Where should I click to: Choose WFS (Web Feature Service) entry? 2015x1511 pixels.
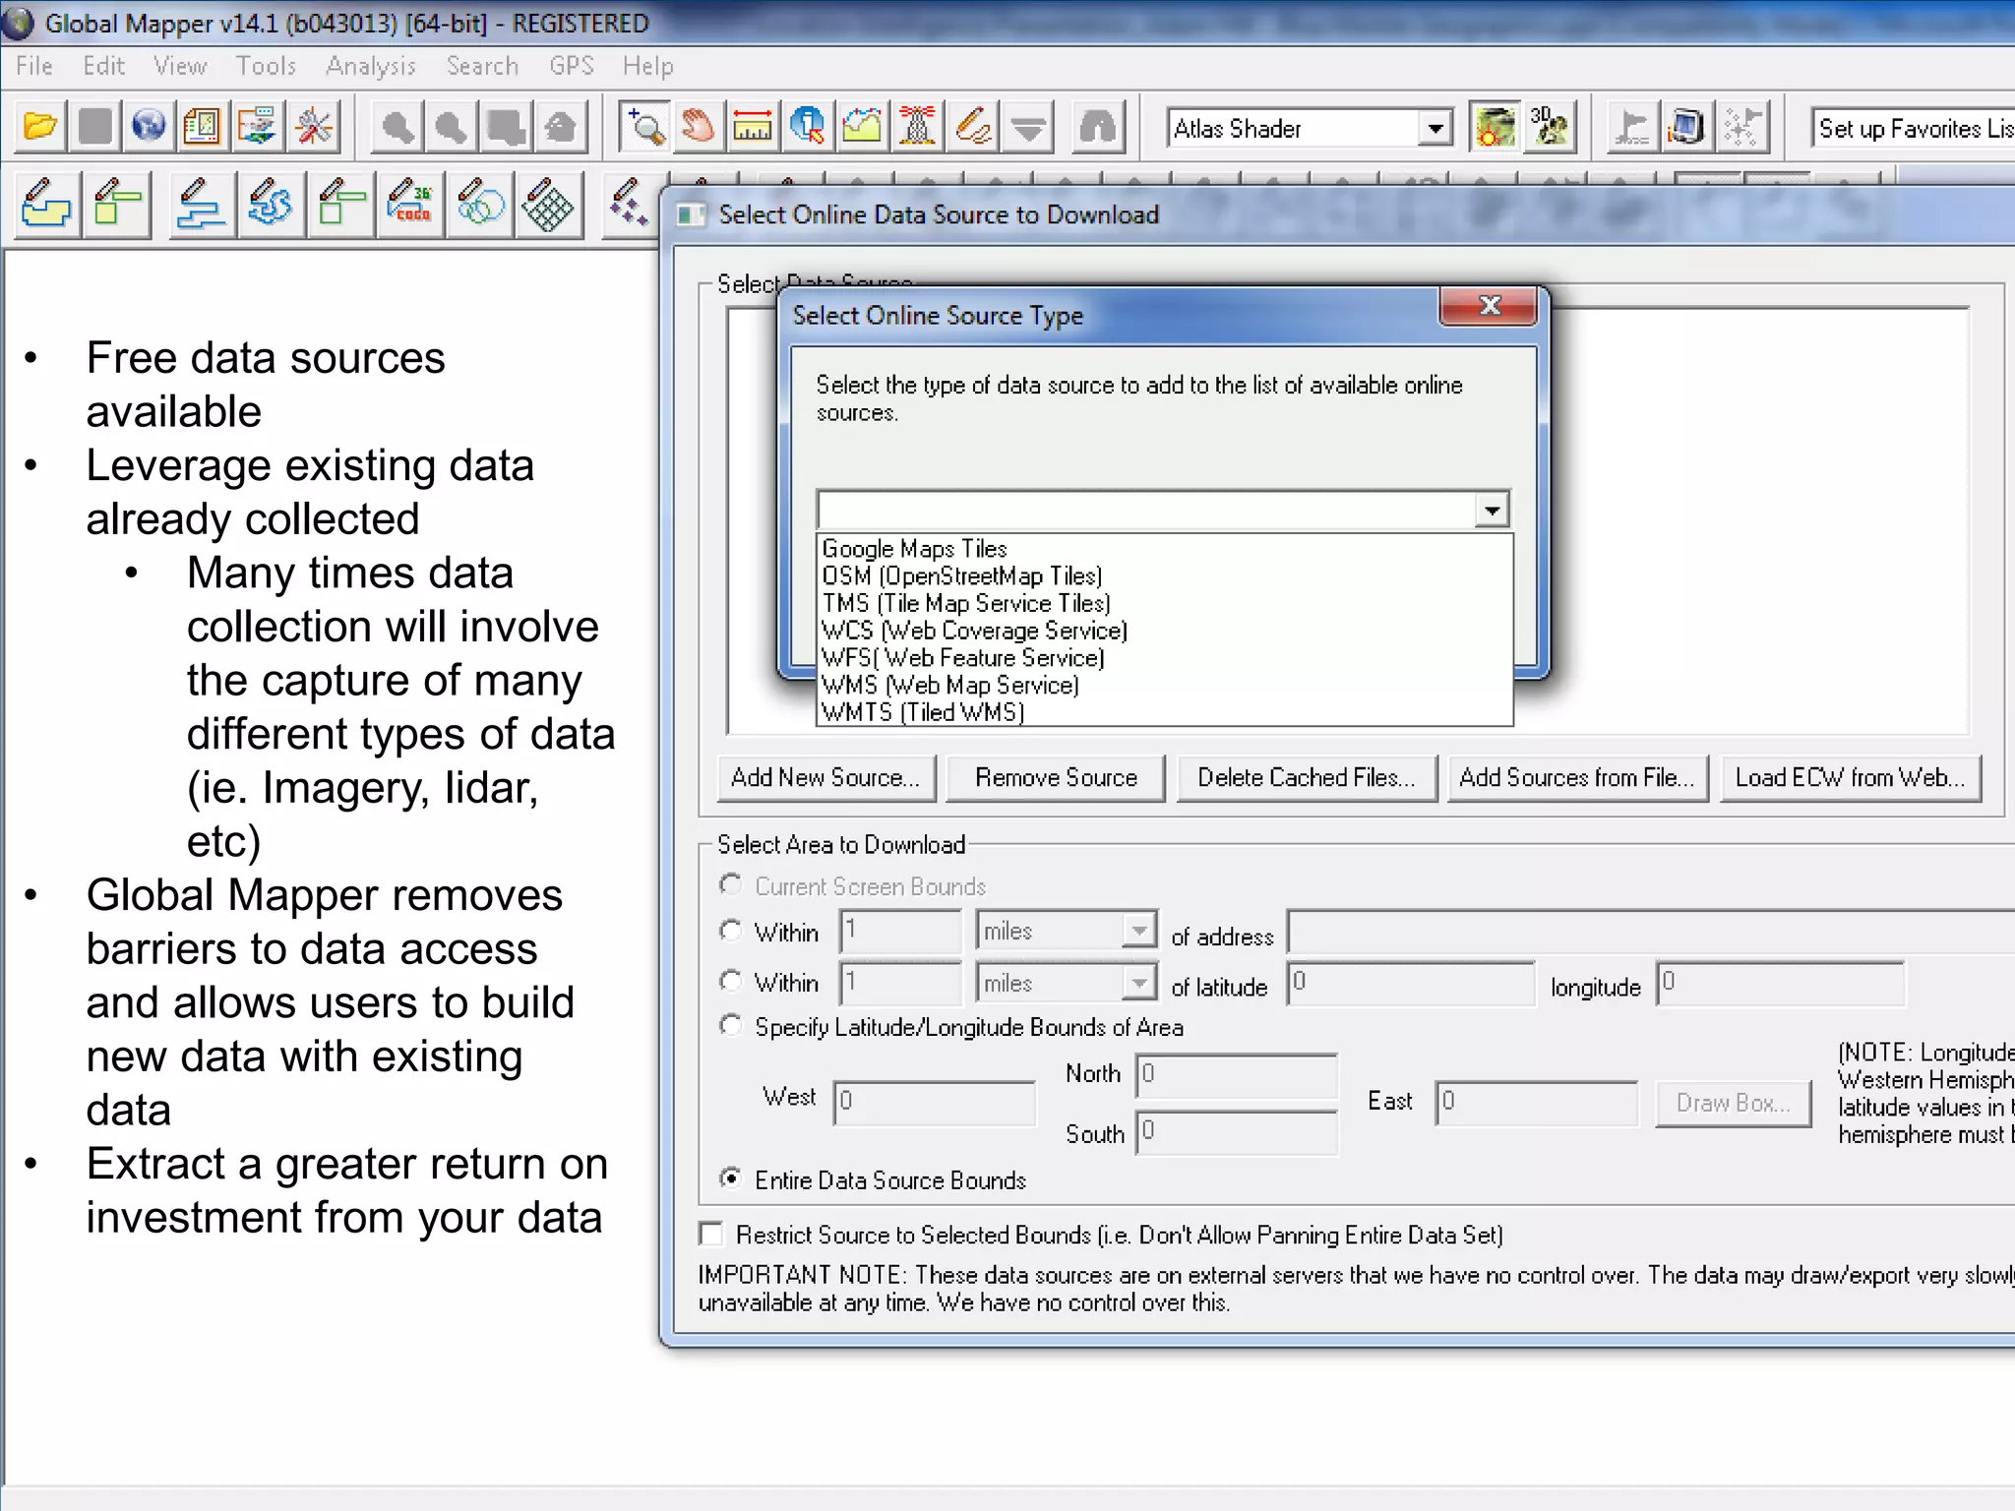(1164, 657)
